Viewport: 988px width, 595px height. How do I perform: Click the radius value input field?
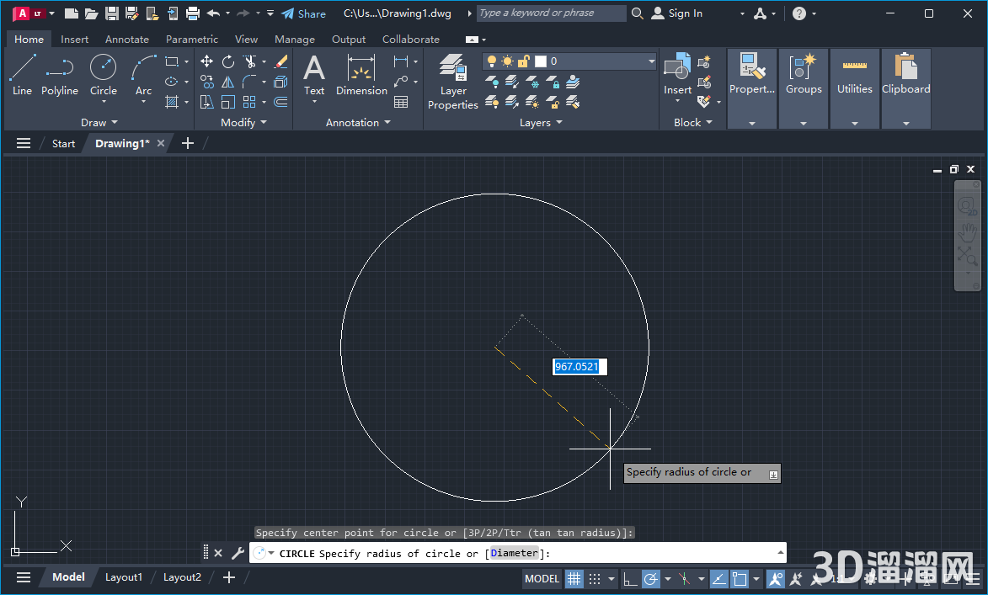(x=579, y=366)
